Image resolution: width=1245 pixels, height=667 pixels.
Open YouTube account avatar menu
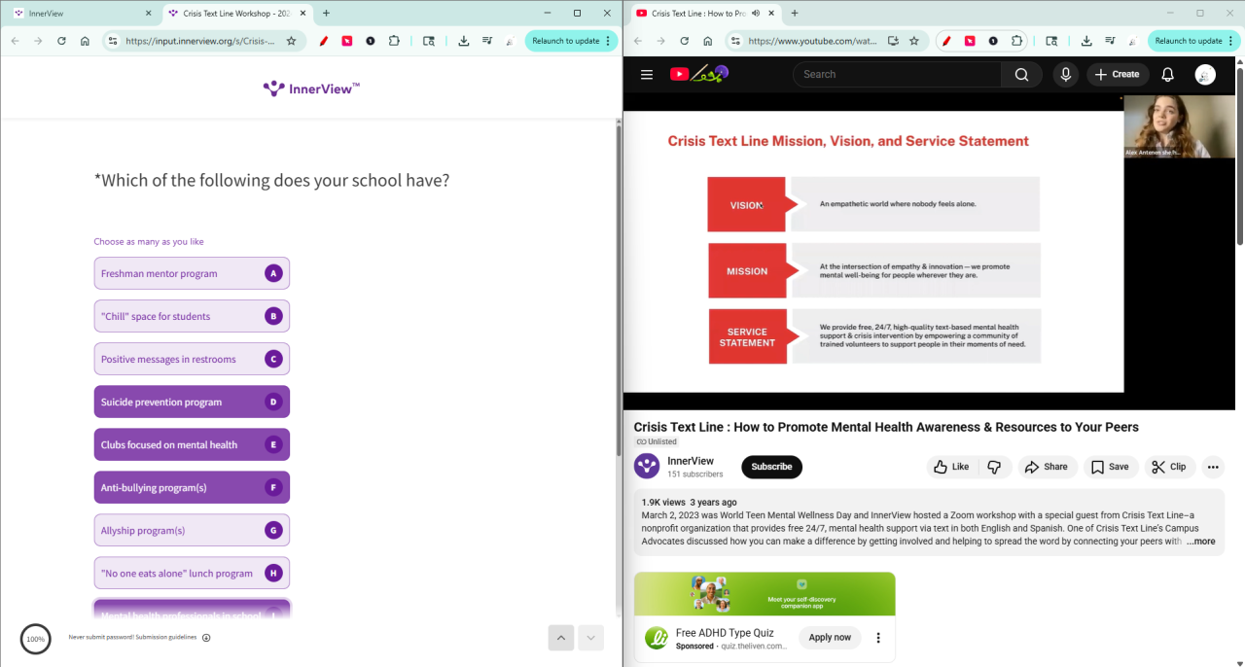tap(1205, 75)
